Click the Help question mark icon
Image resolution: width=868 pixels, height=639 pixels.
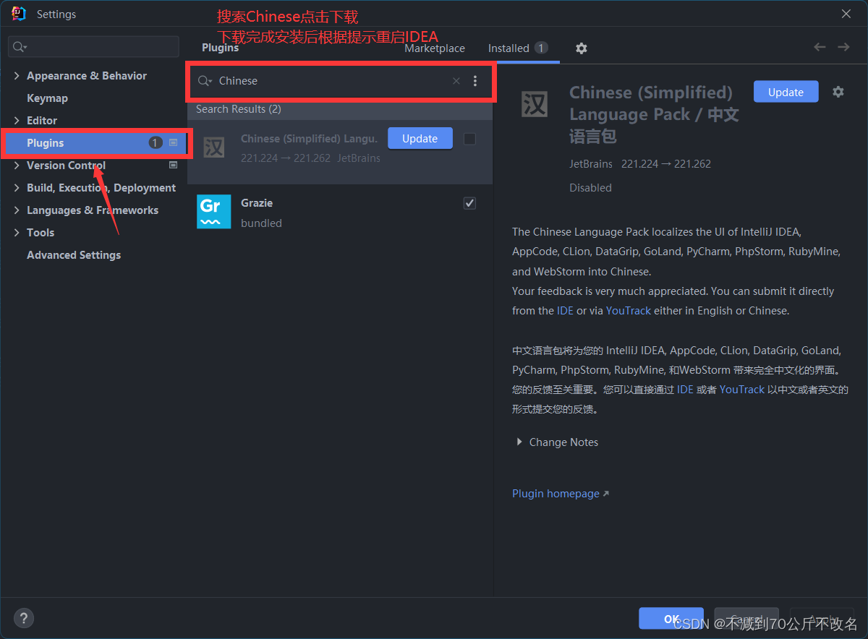[x=23, y=618]
